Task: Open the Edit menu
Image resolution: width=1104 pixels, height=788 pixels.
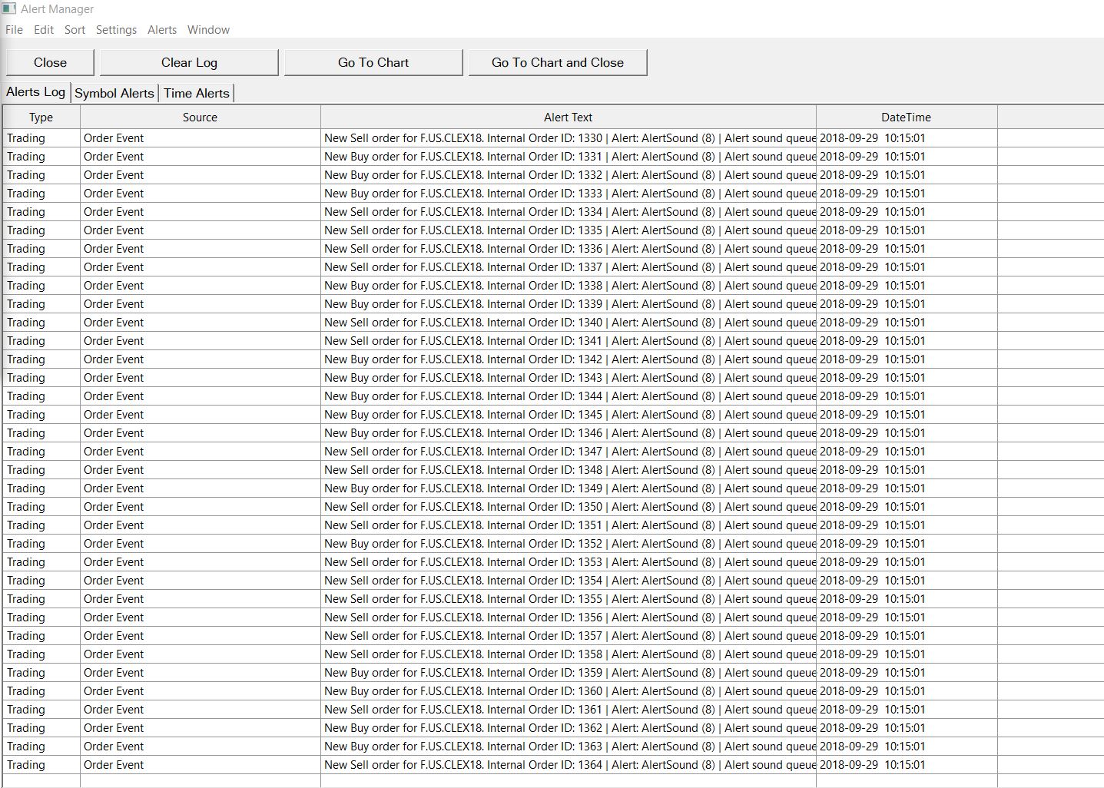Action: pyautogui.click(x=44, y=30)
